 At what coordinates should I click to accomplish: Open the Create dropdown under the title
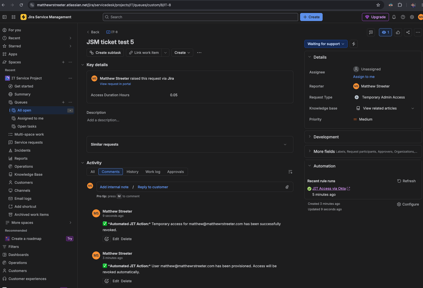182,53
